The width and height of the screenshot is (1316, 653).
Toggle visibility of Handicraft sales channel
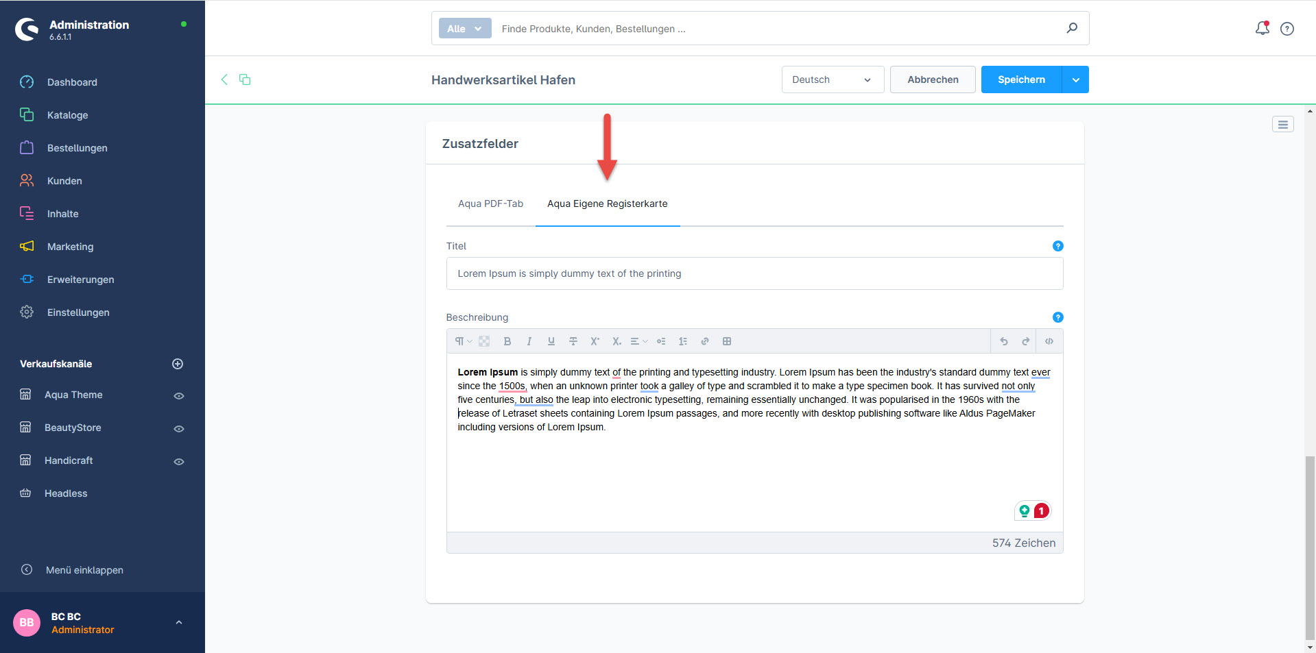coord(178,461)
